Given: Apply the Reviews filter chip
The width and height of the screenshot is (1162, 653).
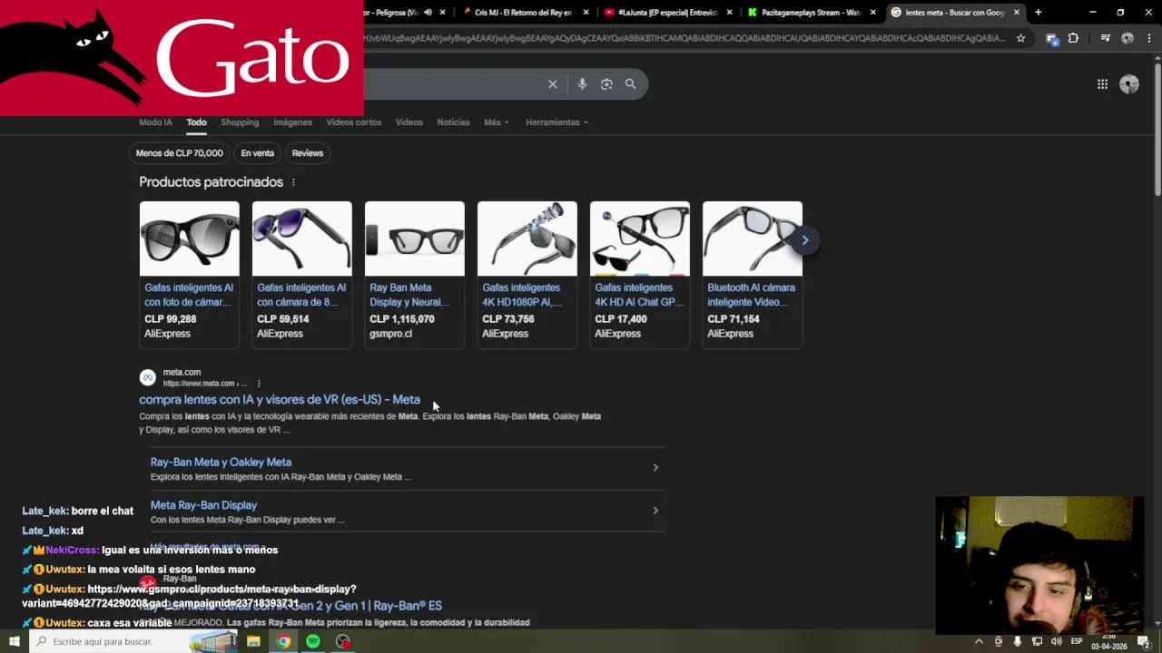Looking at the screenshot, I should click(308, 153).
